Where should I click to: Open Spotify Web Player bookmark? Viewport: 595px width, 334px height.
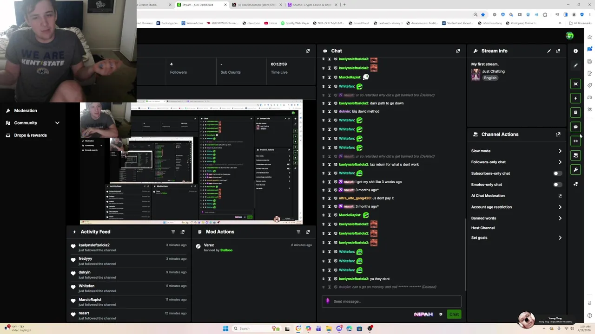tap(295, 23)
